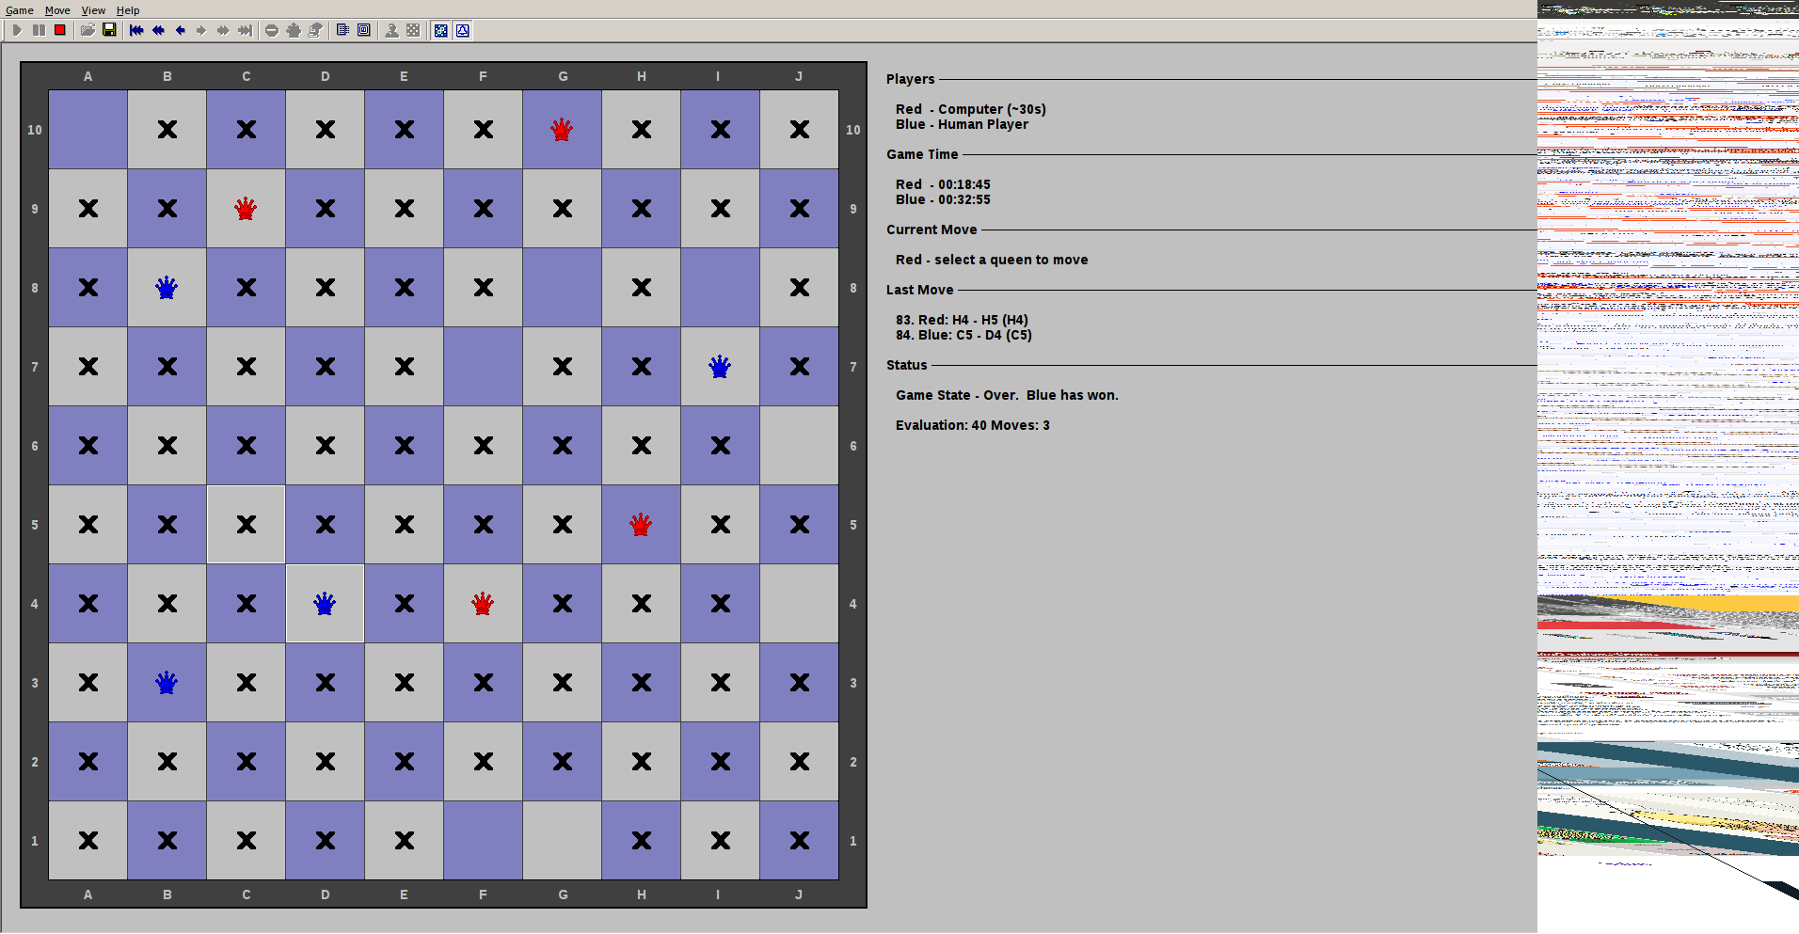1799x934 pixels.
Task: Select the red queen on F4
Action: click(483, 604)
